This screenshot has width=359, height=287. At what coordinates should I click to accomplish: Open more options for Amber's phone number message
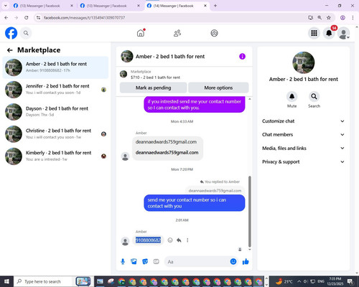[187, 240]
